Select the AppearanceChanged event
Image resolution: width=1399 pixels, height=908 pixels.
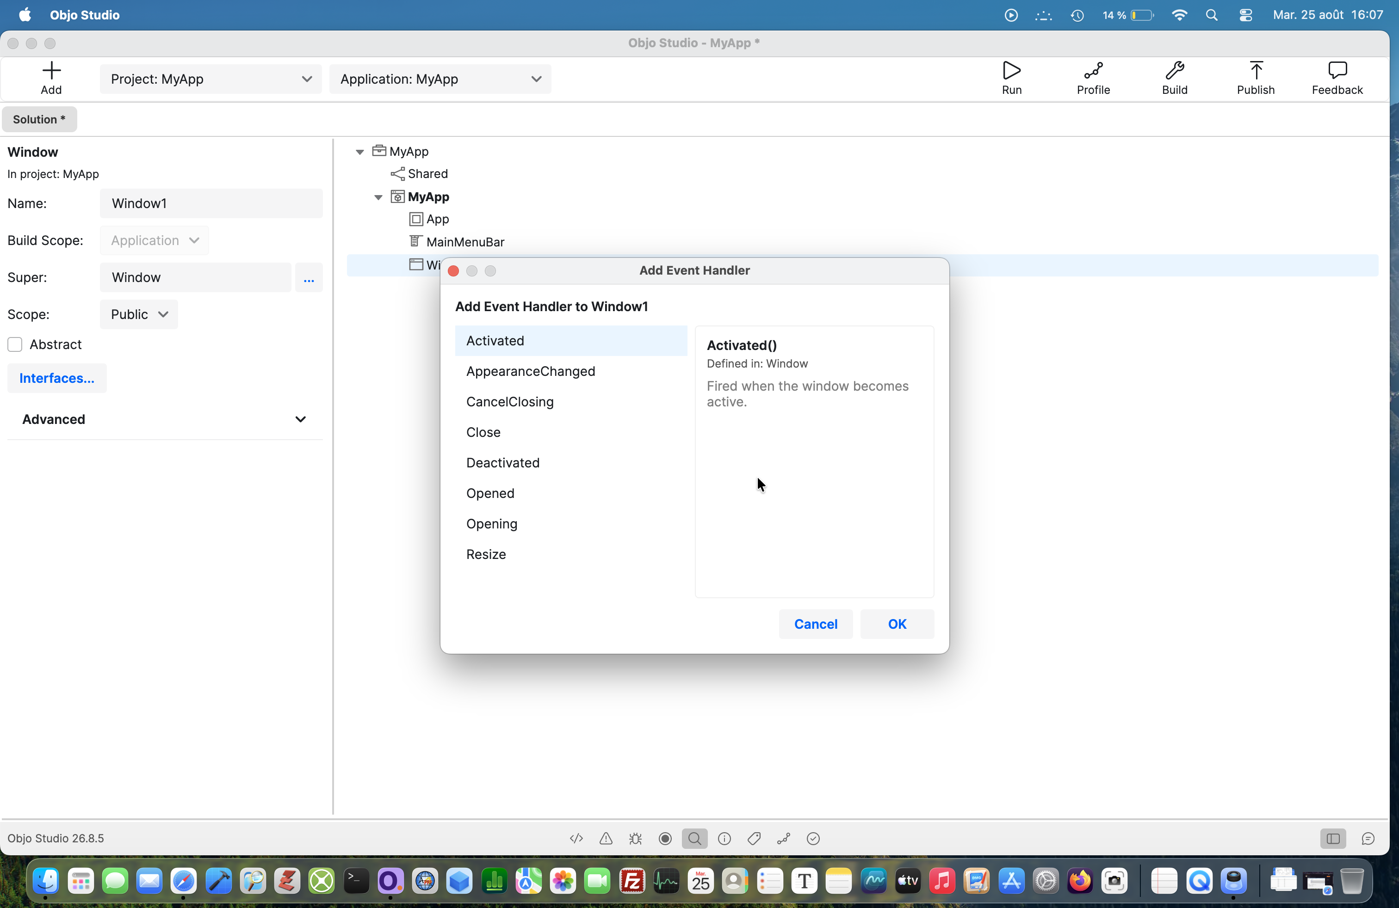tap(571, 372)
